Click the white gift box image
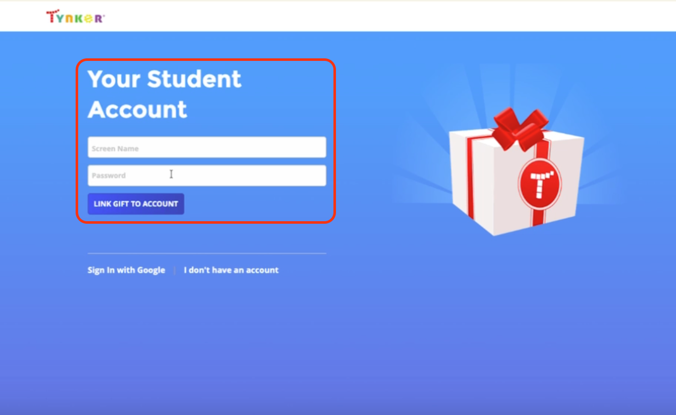 click(x=517, y=172)
